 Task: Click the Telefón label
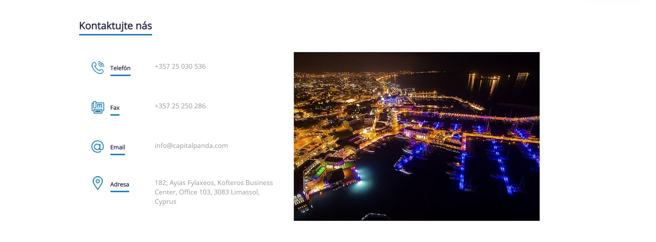click(120, 68)
